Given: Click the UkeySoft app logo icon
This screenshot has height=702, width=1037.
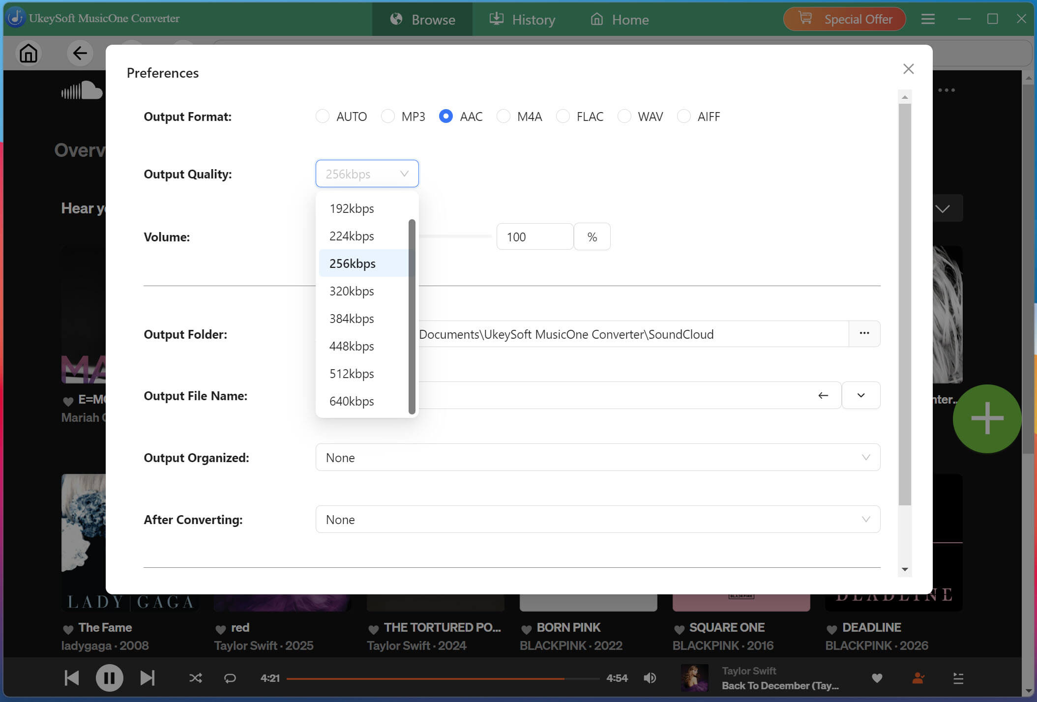Looking at the screenshot, I should [16, 18].
